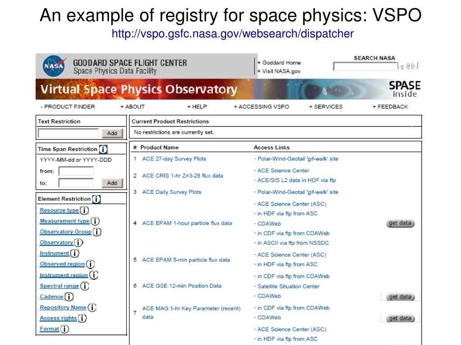Get data for ACE EPAM 1-hour product
The height and width of the screenshot is (345, 461).
point(400,223)
